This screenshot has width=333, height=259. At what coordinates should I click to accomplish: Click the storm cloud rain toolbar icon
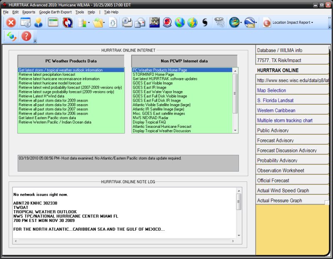pos(219,22)
